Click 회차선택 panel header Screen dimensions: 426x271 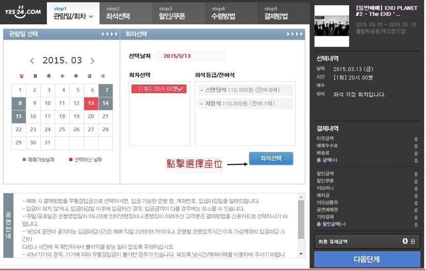[212, 34]
